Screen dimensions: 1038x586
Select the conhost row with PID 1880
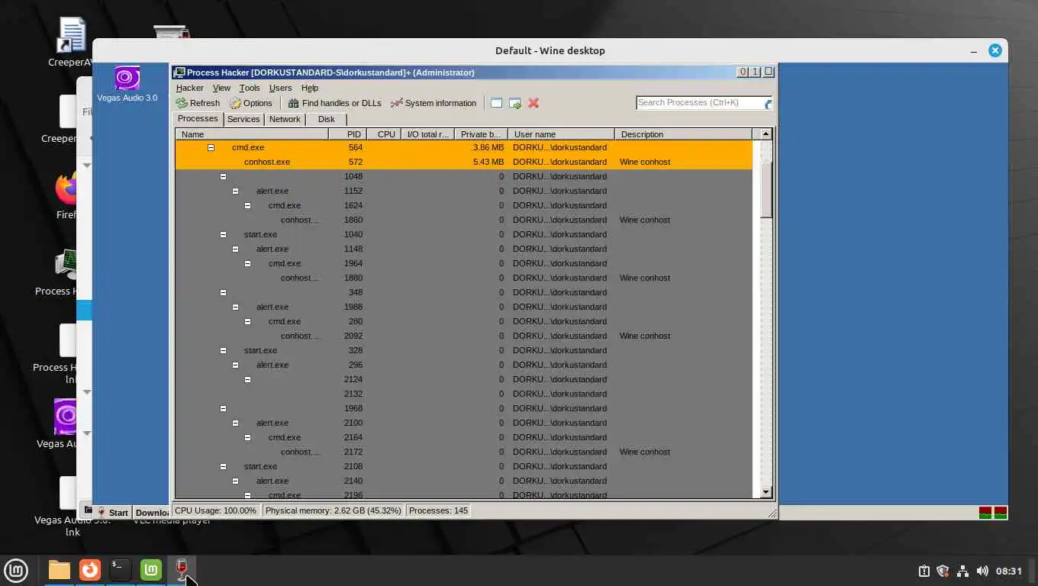pyautogui.click(x=463, y=278)
